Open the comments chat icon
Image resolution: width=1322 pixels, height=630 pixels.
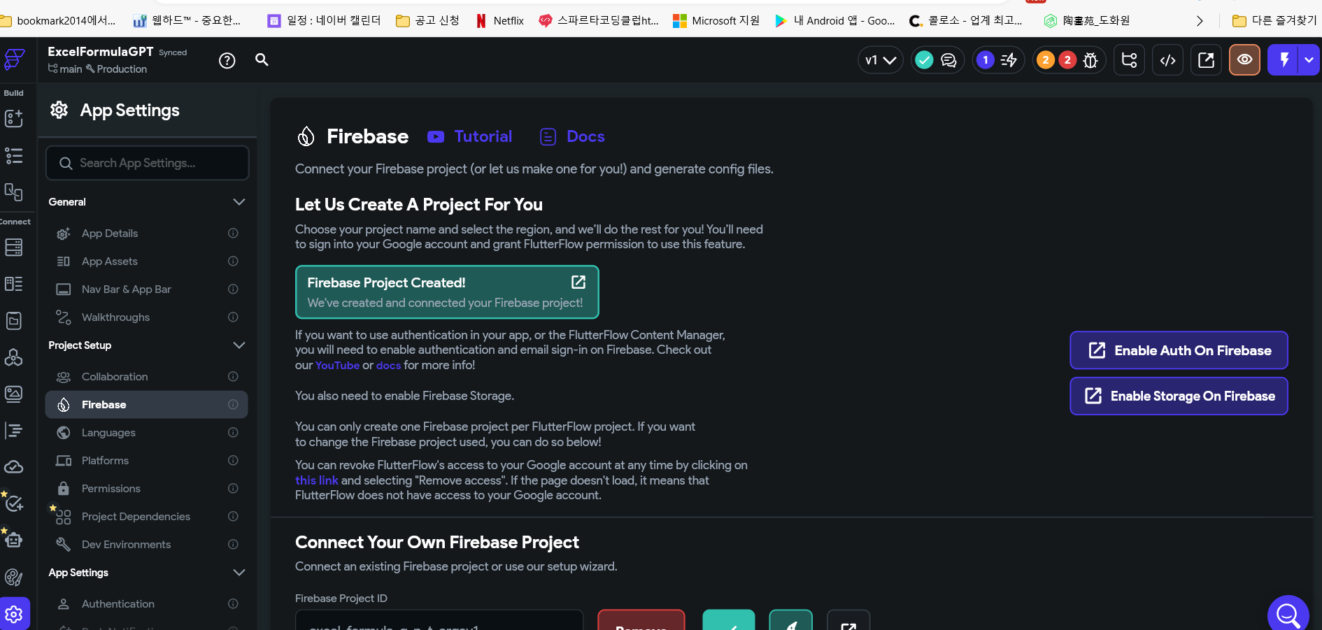948,60
